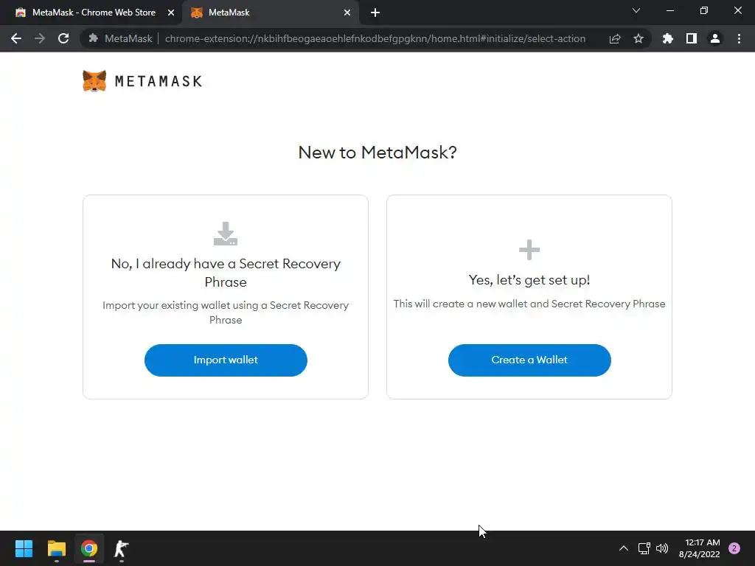Screen dimensions: 755x566
Task: Open the network status icon
Action: point(644,548)
